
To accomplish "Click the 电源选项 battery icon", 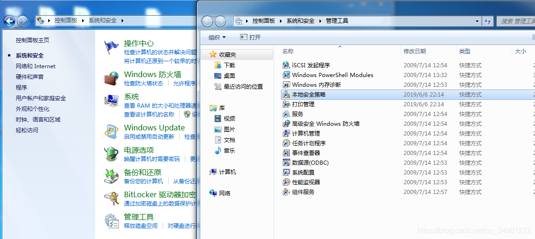I will click(111, 154).
